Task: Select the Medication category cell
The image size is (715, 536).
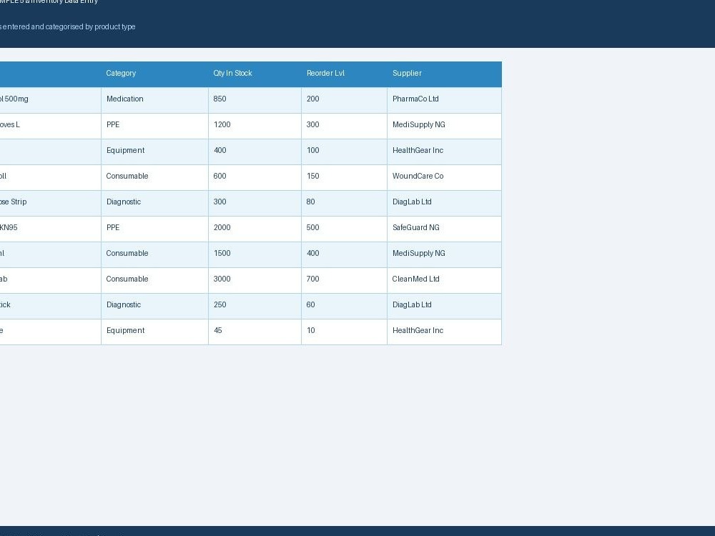Action: 154,100
